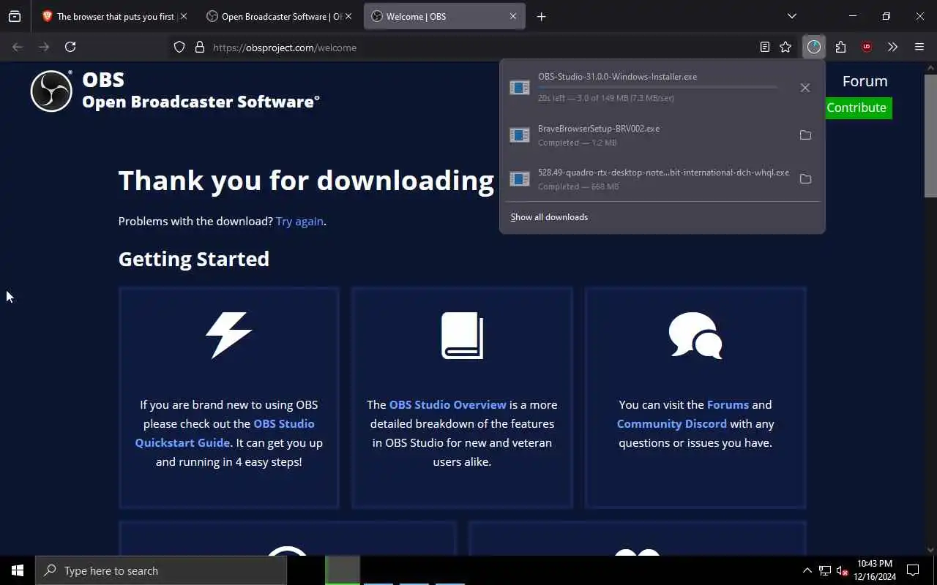Click Show all downloads
Viewport: 937px width, 585px height.
(549, 217)
